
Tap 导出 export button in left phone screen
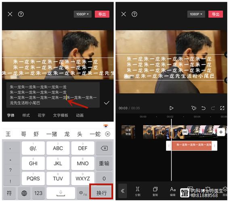[x=102, y=14]
